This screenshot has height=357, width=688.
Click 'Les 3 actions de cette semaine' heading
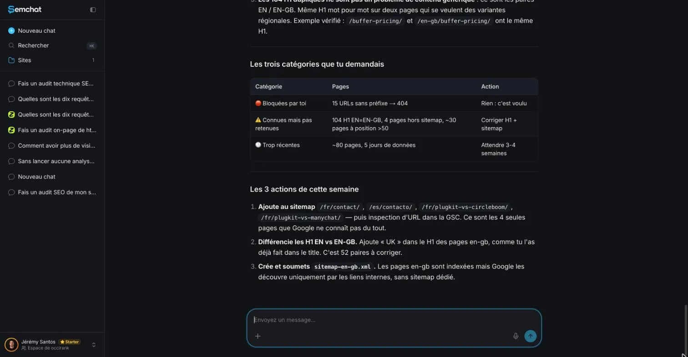pos(304,189)
